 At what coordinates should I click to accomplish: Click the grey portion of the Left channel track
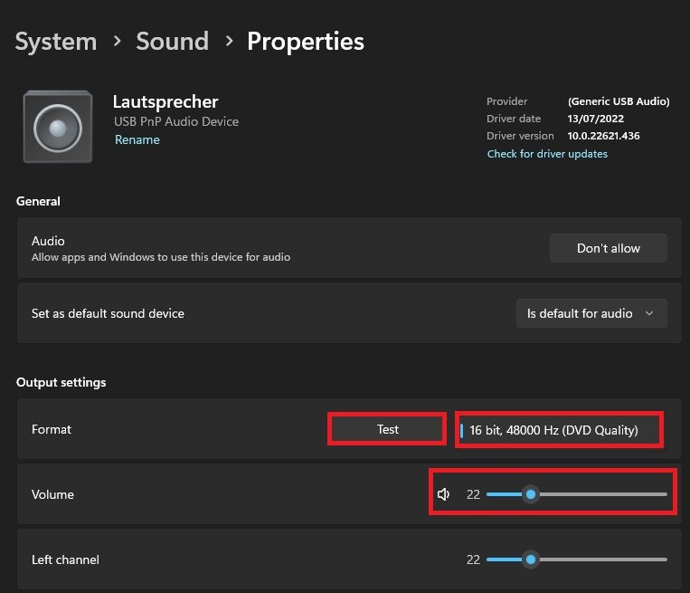tap(601, 560)
